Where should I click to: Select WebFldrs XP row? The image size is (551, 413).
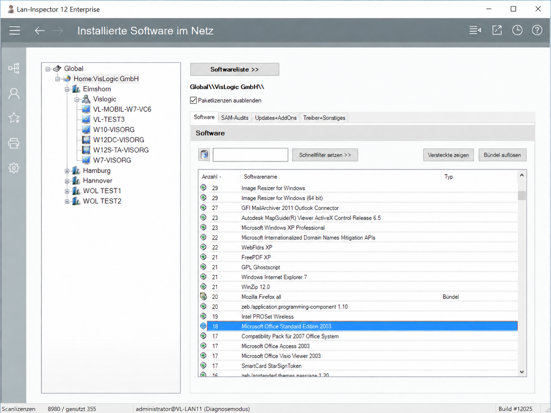tap(358, 247)
